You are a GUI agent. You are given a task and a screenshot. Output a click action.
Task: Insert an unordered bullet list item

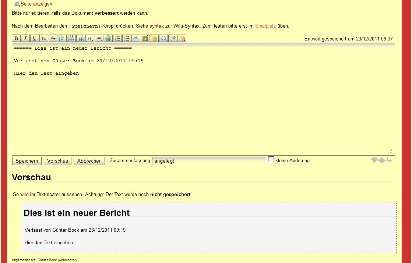point(127,38)
